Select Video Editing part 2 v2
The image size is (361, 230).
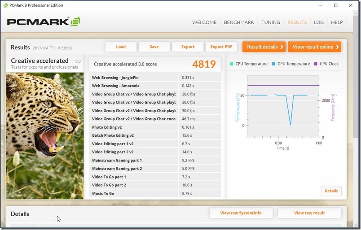coord(155,152)
